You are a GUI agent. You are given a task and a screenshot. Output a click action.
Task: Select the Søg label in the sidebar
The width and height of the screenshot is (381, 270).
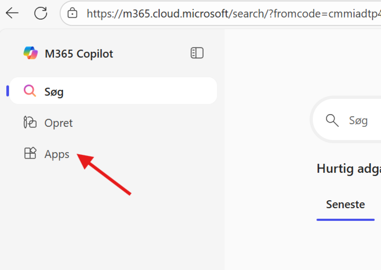tap(54, 91)
